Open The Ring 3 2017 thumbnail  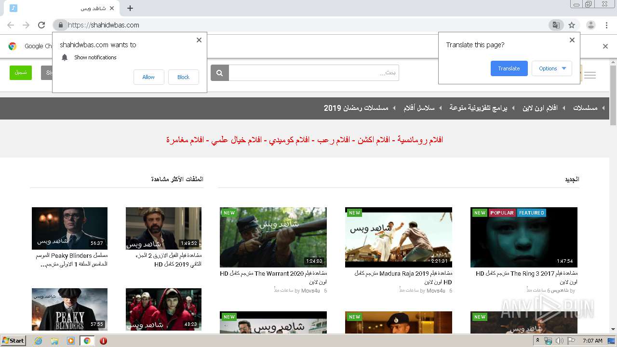pyautogui.click(x=524, y=237)
